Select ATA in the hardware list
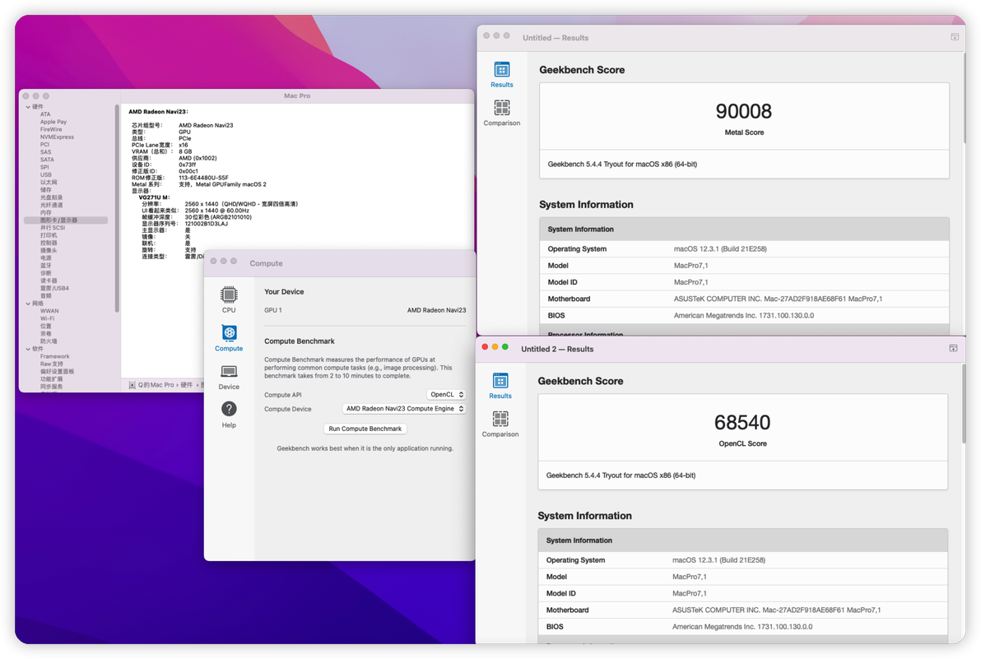 coord(45,114)
